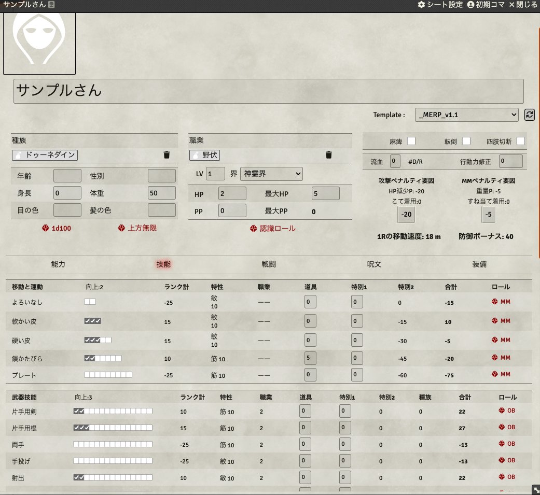Switch to the 技能 tab
540x495 pixels.
163,264
